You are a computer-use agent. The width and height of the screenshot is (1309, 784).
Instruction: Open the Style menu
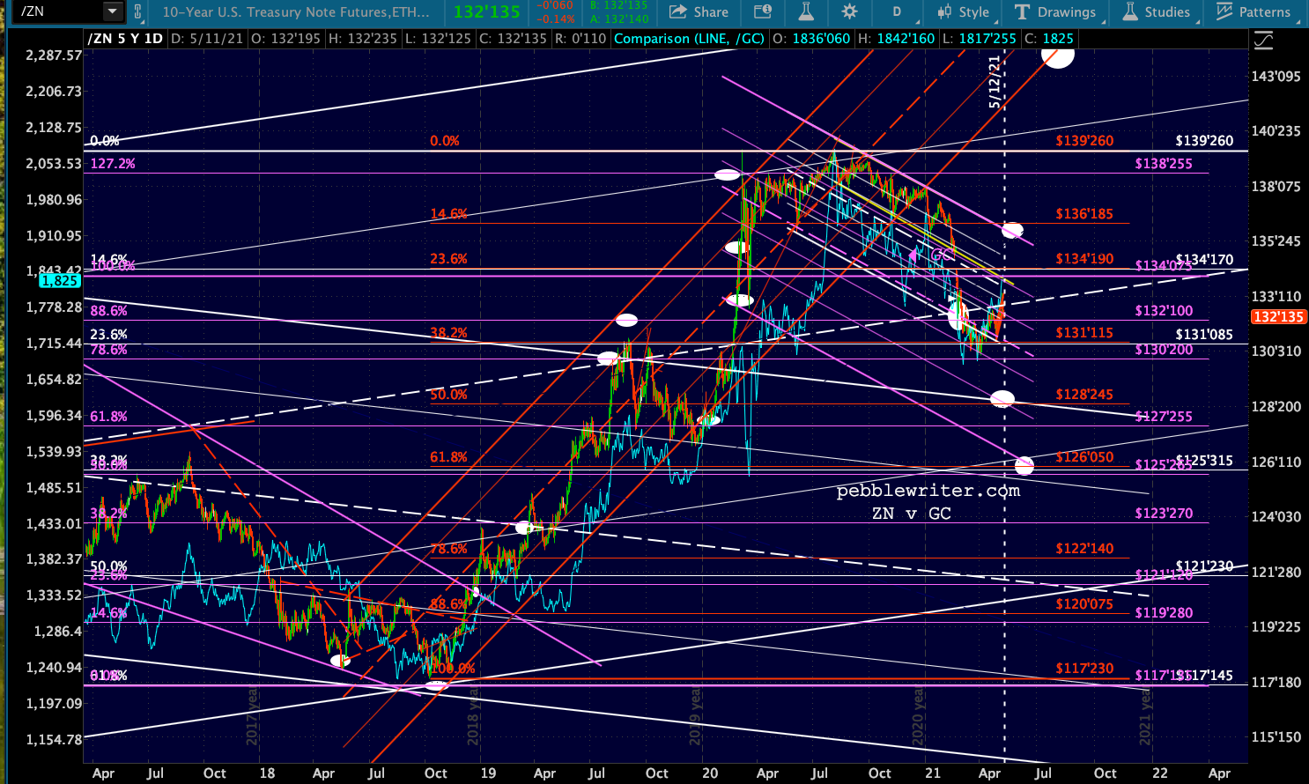(964, 11)
